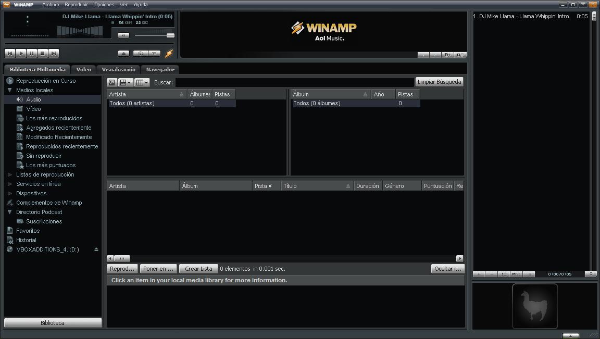Viewport: 600px width, 339px height.
Task: Eject the VBOXADDITIONS disc drive
Action: click(x=96, y=249)
